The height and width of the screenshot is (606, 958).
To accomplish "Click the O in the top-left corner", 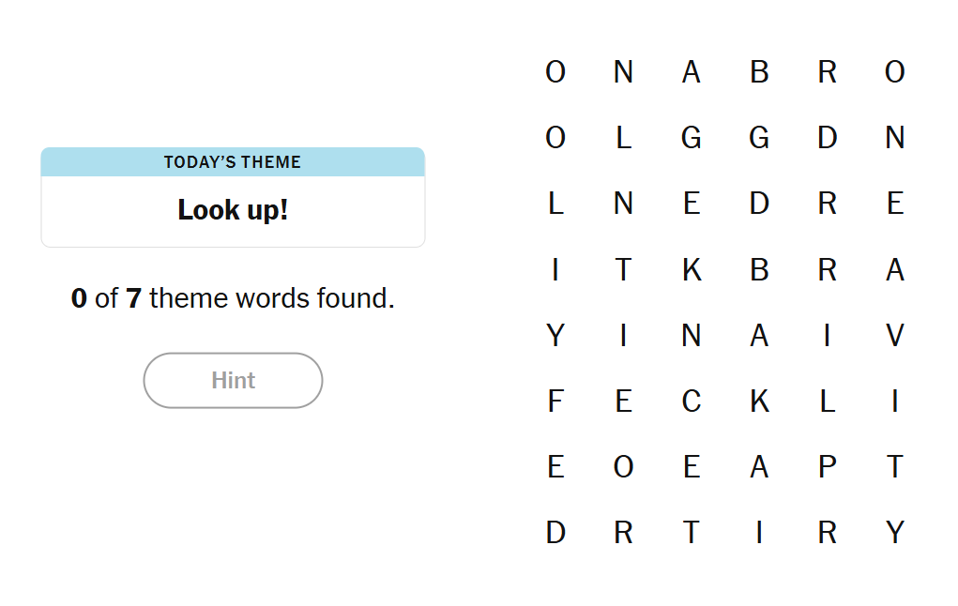I will click(555, 72).
